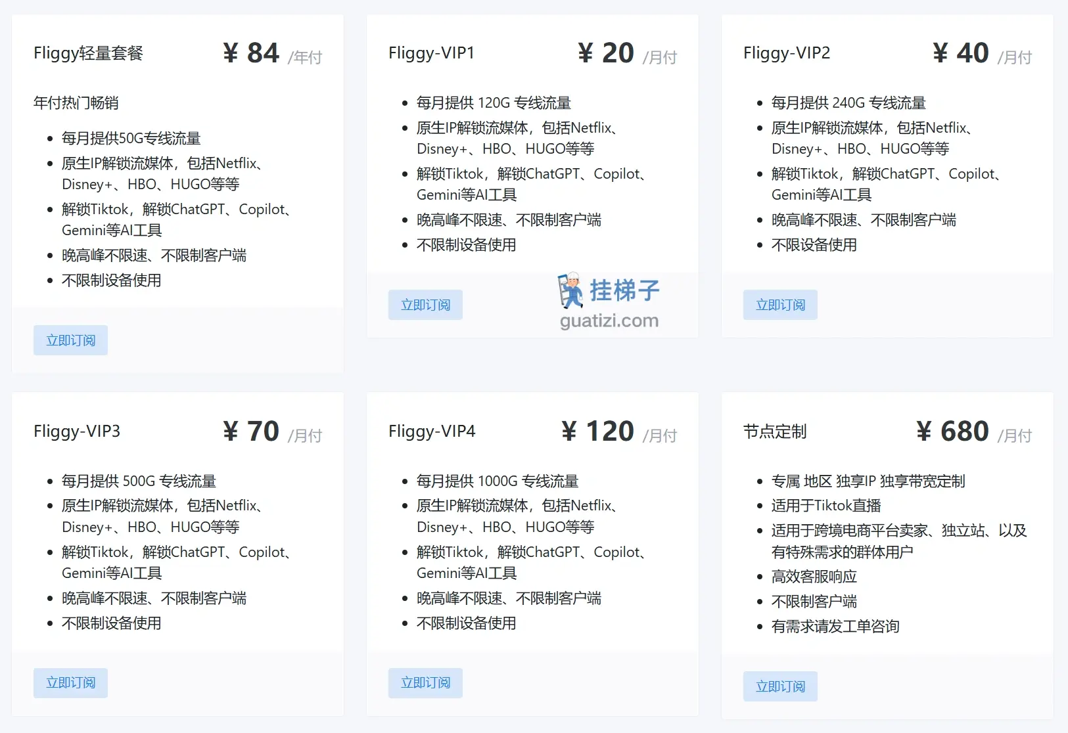Click 专属 地区 独享IP 独享带宽定制 feature
Image resolution: width=1068 pixels, height=733 pixels.
click(x=868, y=481)
